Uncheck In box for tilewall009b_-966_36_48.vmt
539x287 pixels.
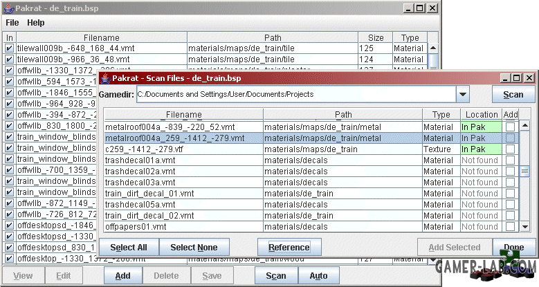(9, 59)
